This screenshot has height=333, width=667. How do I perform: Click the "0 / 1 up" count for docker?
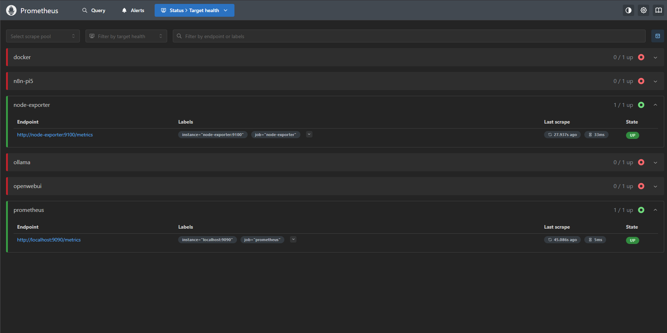pos(623,57)
